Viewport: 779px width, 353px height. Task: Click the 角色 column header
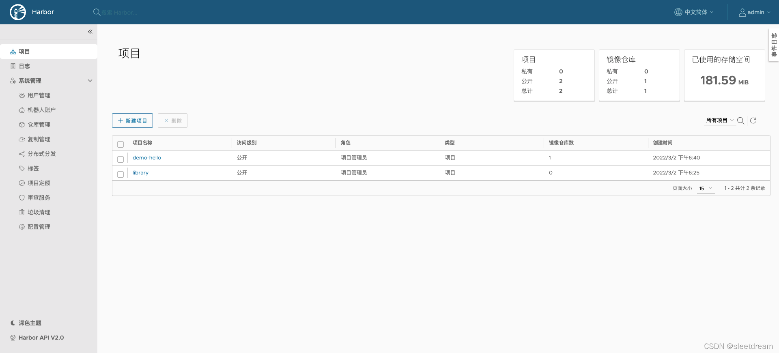coord(346,143)
